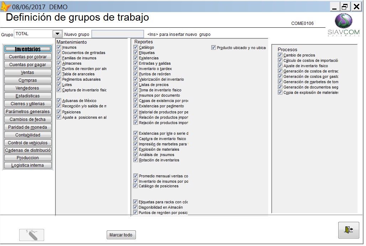
Task: Open Cadenas de distribución module
Action: (x=28, y=150)
